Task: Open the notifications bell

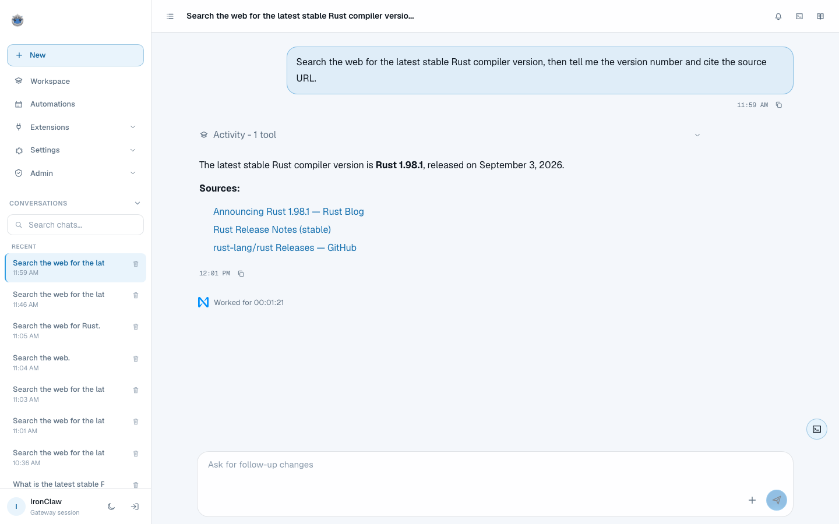Action: pos(778,16)
